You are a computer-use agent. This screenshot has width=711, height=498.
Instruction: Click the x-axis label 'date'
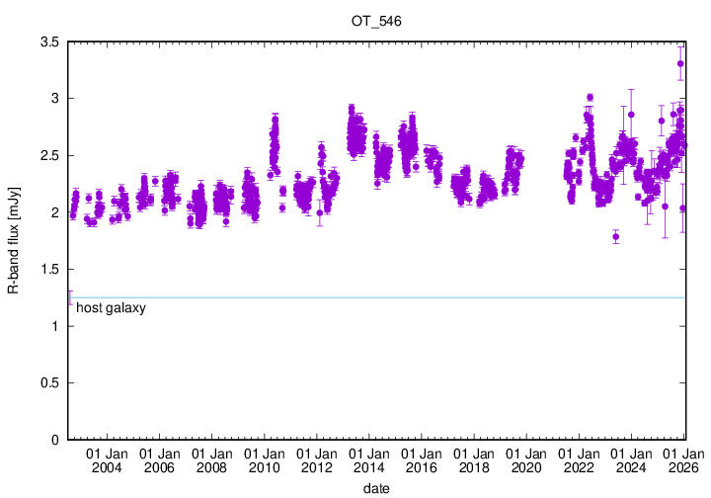click(x=375, y=488)
